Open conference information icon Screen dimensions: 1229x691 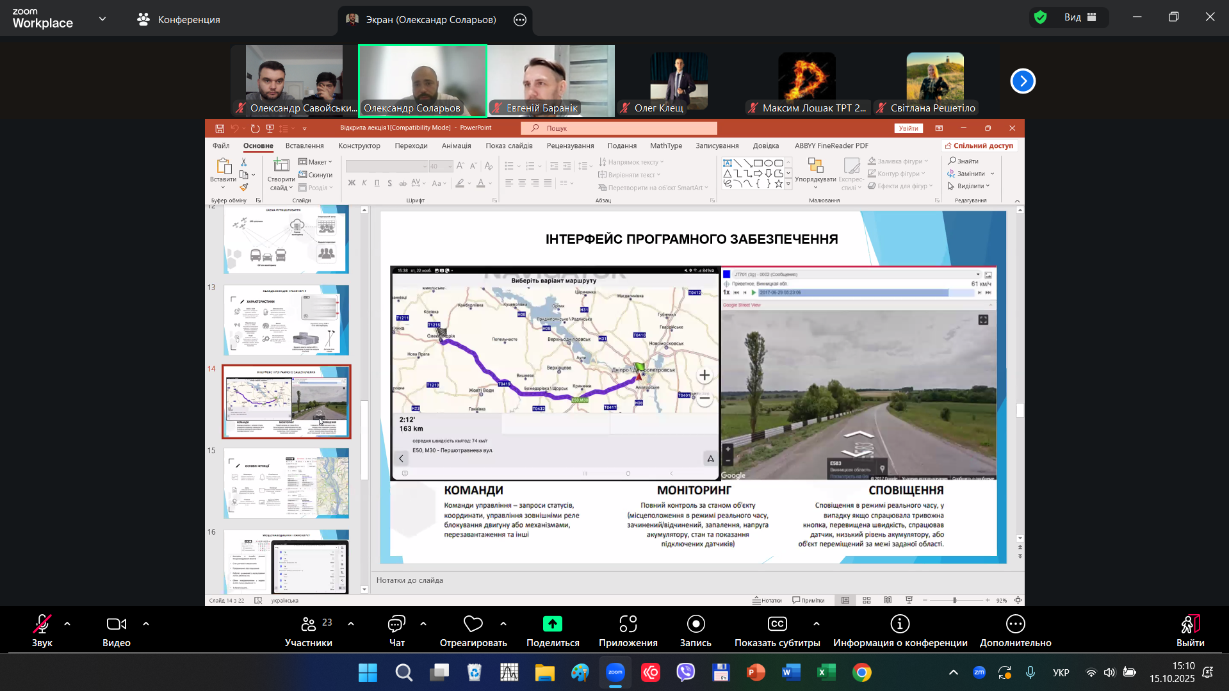[x=900, y=624]
